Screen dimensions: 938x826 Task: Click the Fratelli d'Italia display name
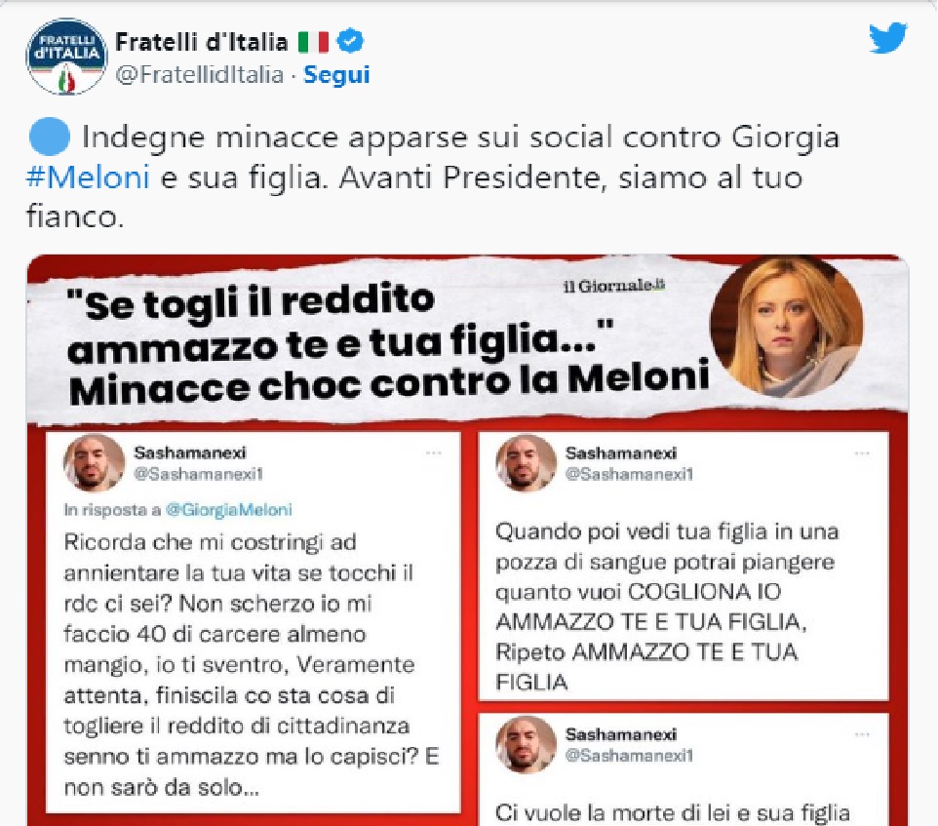[x=202, y=43]
